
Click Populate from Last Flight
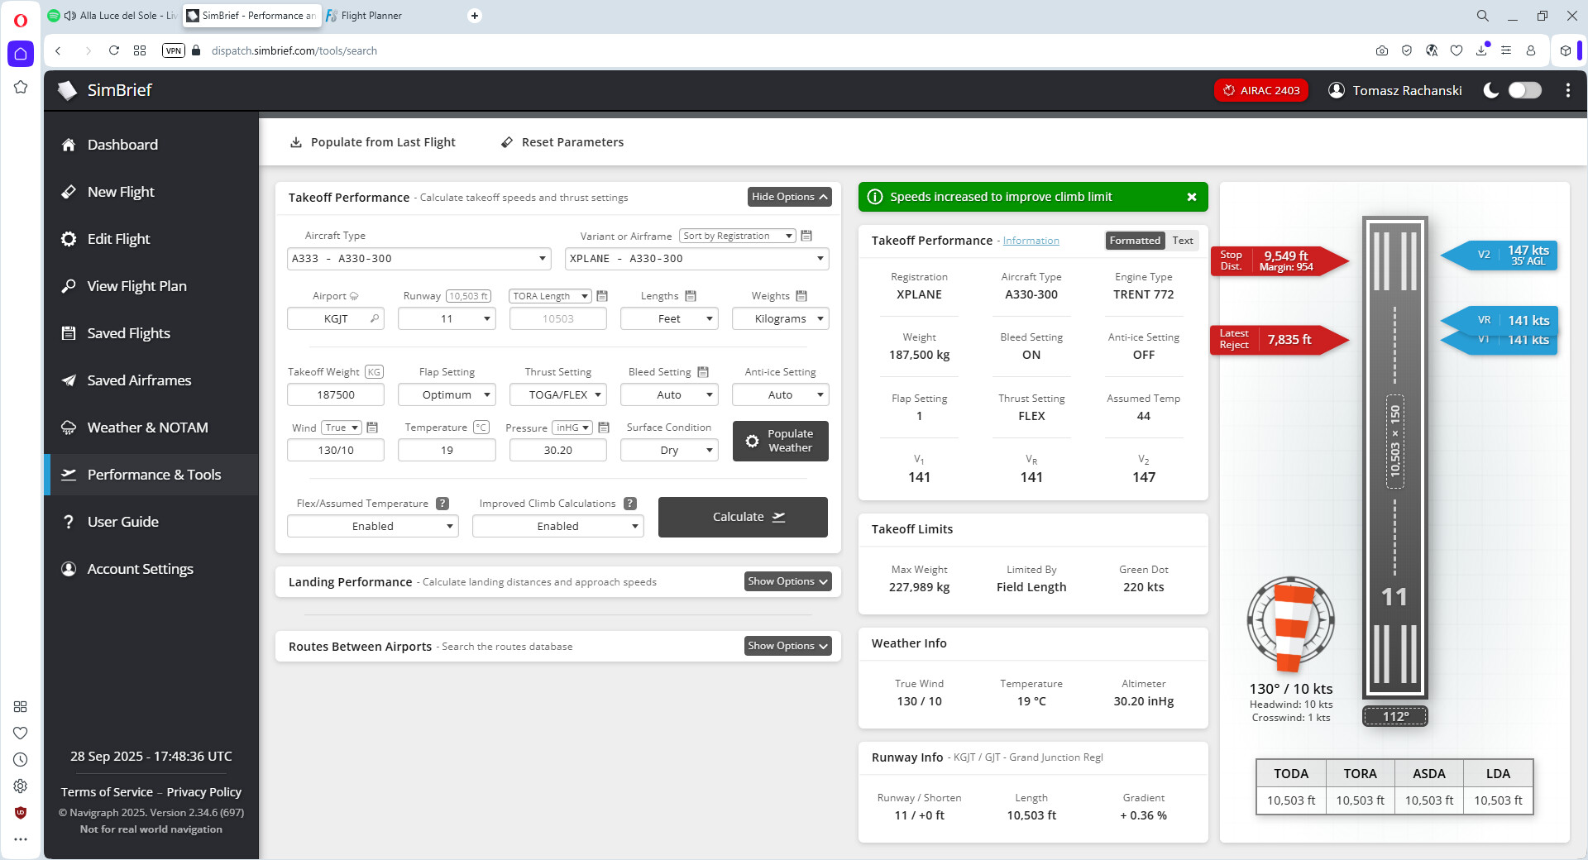(x=373, y=142)
